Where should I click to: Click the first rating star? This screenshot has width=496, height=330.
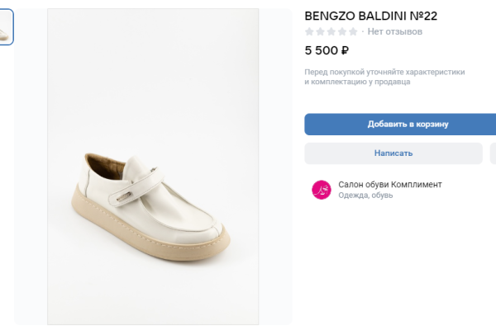(310, 31)
